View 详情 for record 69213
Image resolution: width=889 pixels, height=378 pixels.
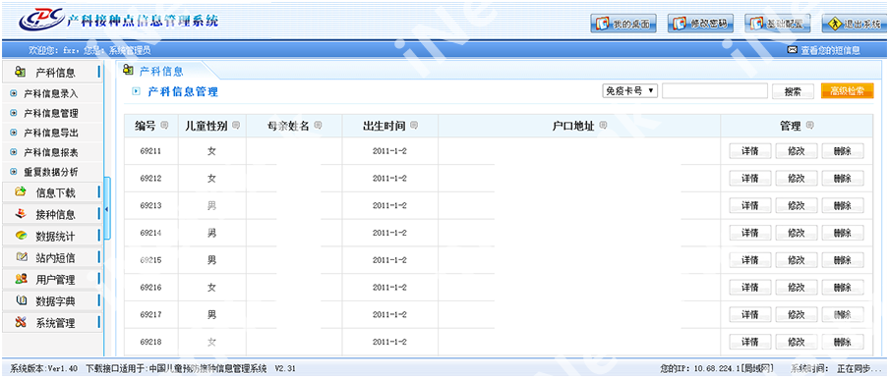click(x=749, y=205)
